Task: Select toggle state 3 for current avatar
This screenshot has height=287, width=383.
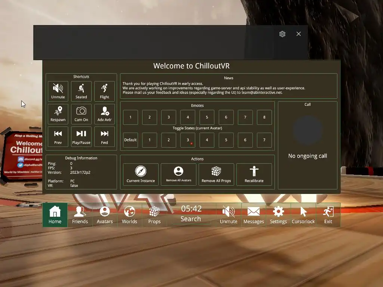Action: tap(188, 140)
